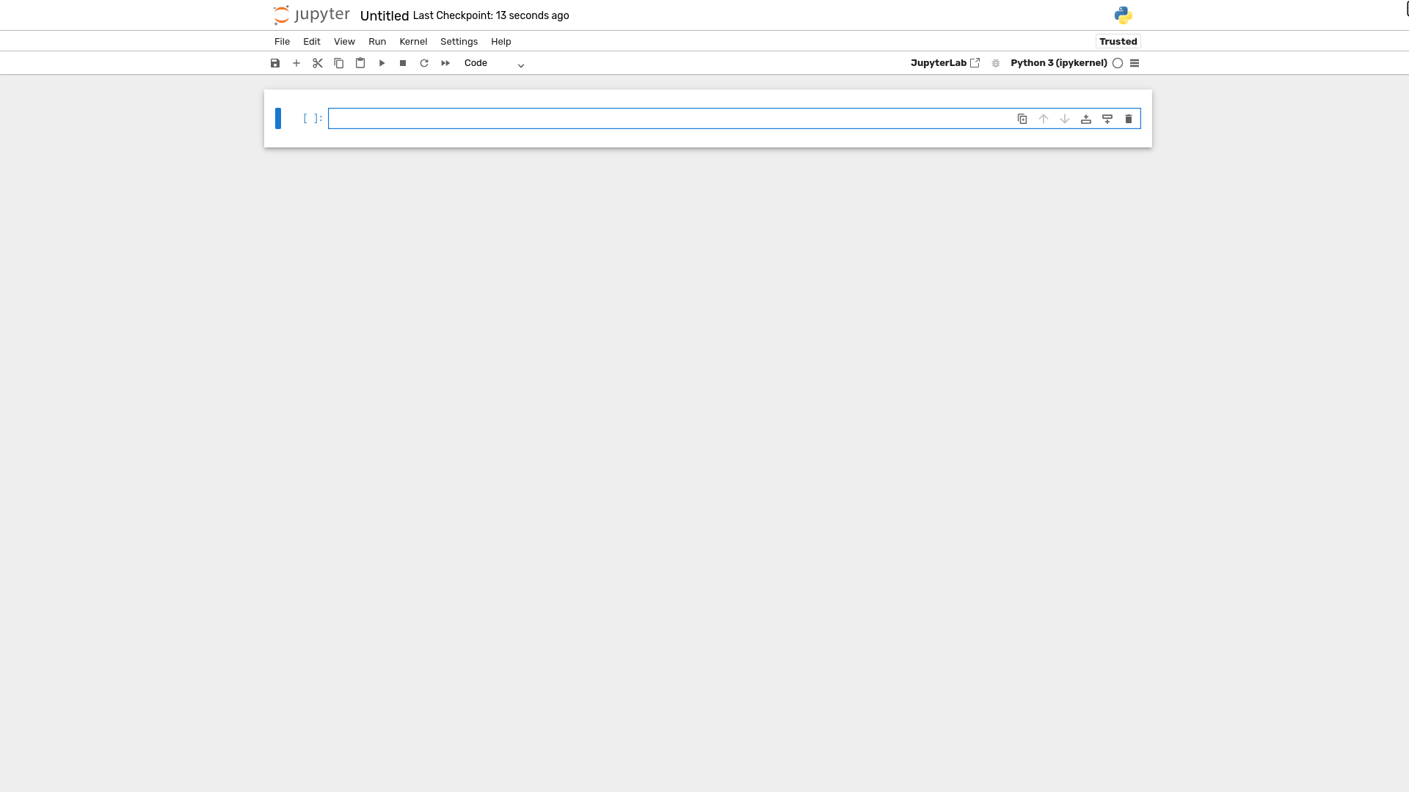Check the kernel status circle indicator
The width and height of the screenshot is (1409, 792).
click(x=1118, y=63)
